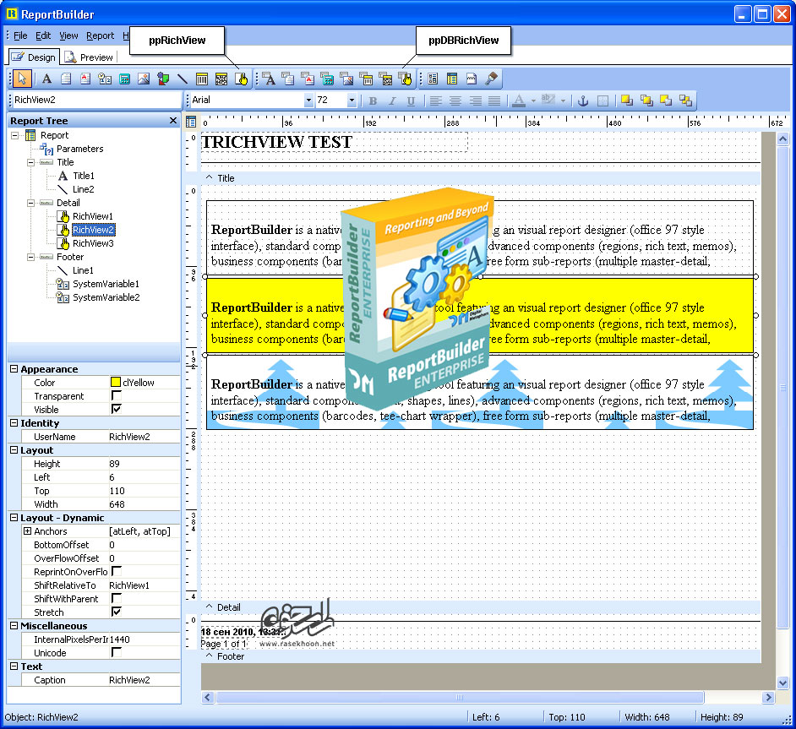The height and width of the screenshot is (729, 796).
Task: Toggle Italic formatting
Action: pyautogui.click(x=392, y=101)
